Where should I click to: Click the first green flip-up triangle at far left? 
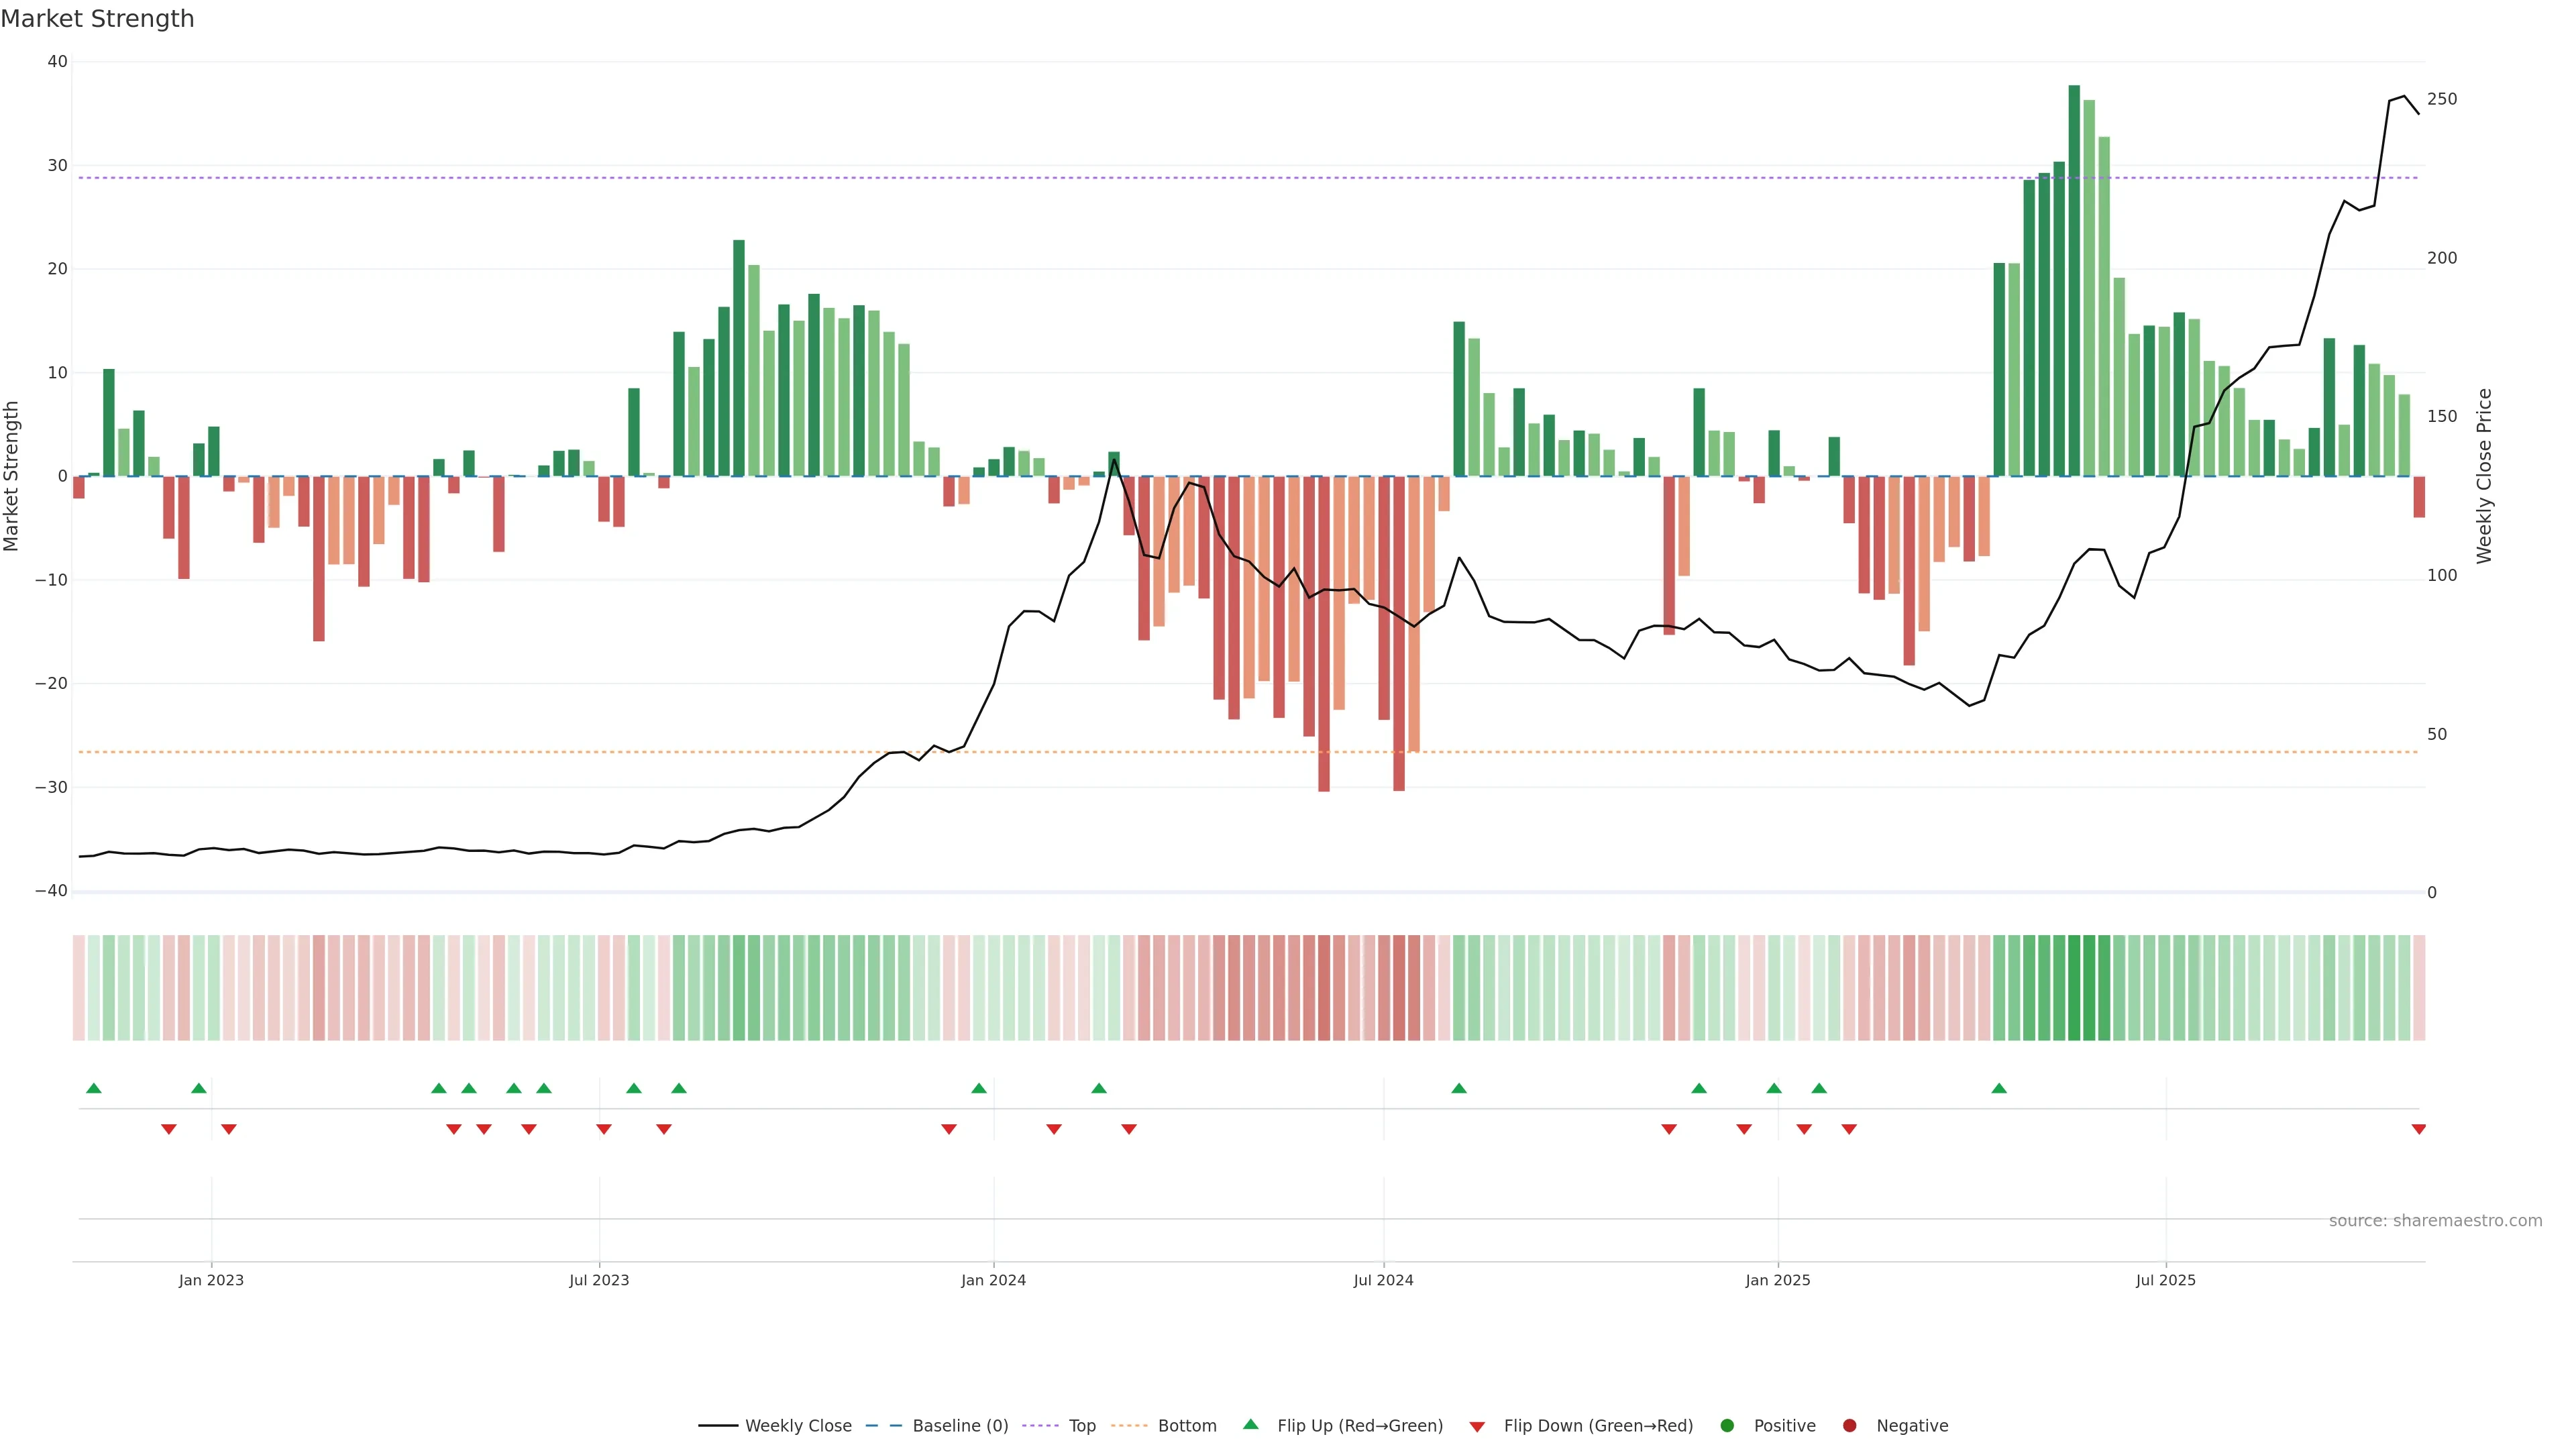(x=94, y=1088)
